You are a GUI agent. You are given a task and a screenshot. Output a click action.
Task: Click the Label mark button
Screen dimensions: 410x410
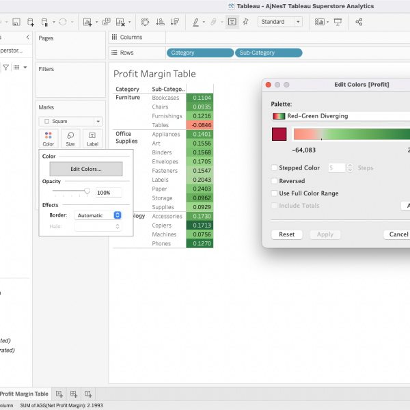coord(92,139)
